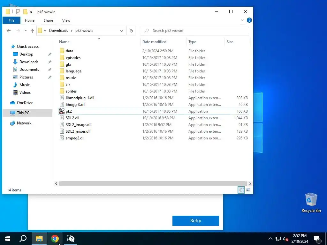Open Get Help app in taskbar
Image resolution: width=327 pixels, height=245 pixels.
click(71, 239)
